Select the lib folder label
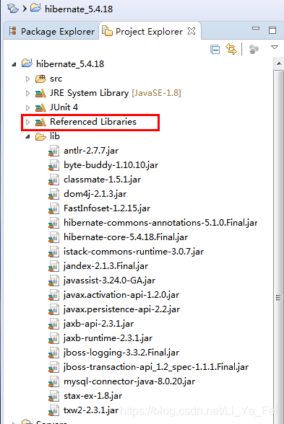 click(x=55, y=136)
